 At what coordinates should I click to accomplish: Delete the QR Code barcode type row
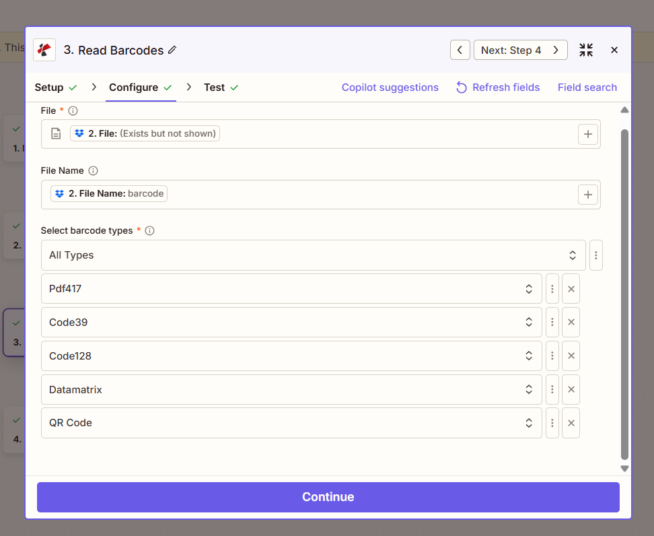click(571, 423)
